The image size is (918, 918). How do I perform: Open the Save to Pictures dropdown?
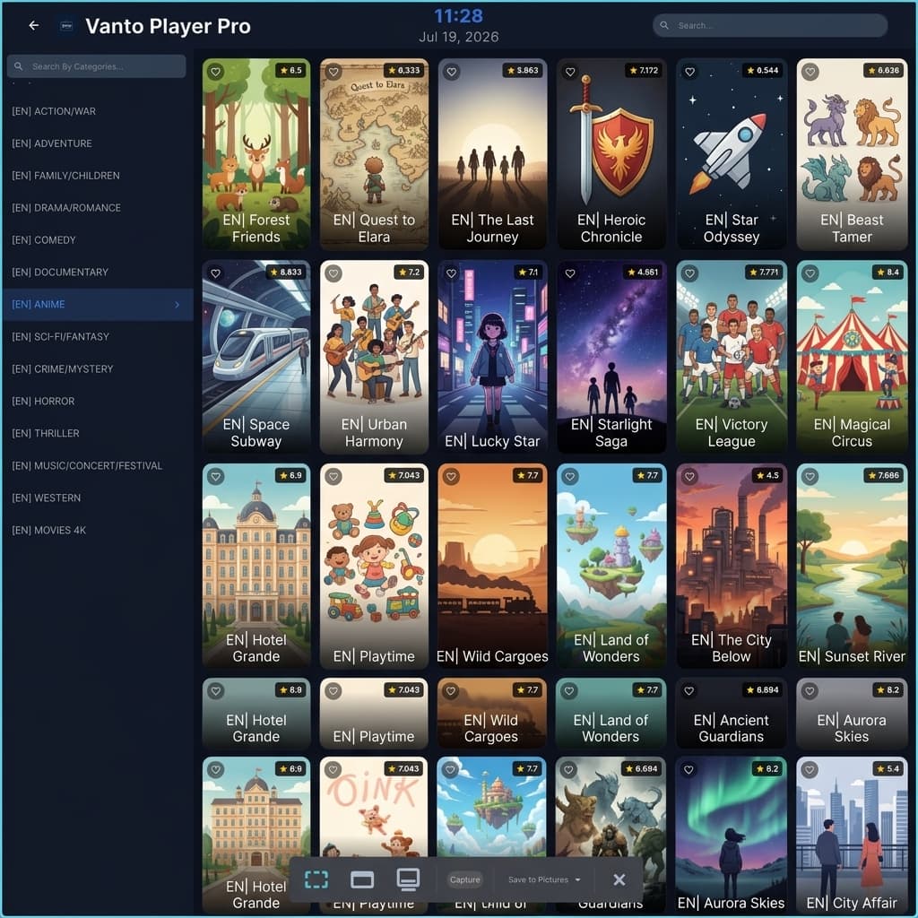pyautogui.click(x=544, y=879)
